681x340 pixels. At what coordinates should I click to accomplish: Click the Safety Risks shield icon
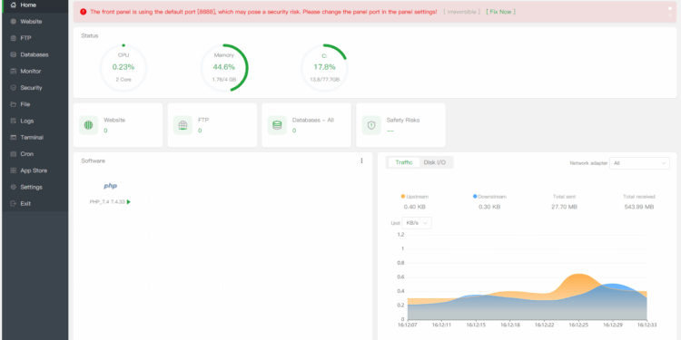point(371,125)
